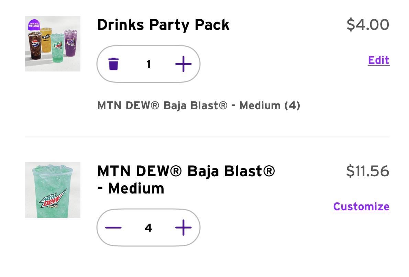Click the quantity value 4 for Baja Blast
Screen dimensions: 409x277
click(x=148, y=228)
